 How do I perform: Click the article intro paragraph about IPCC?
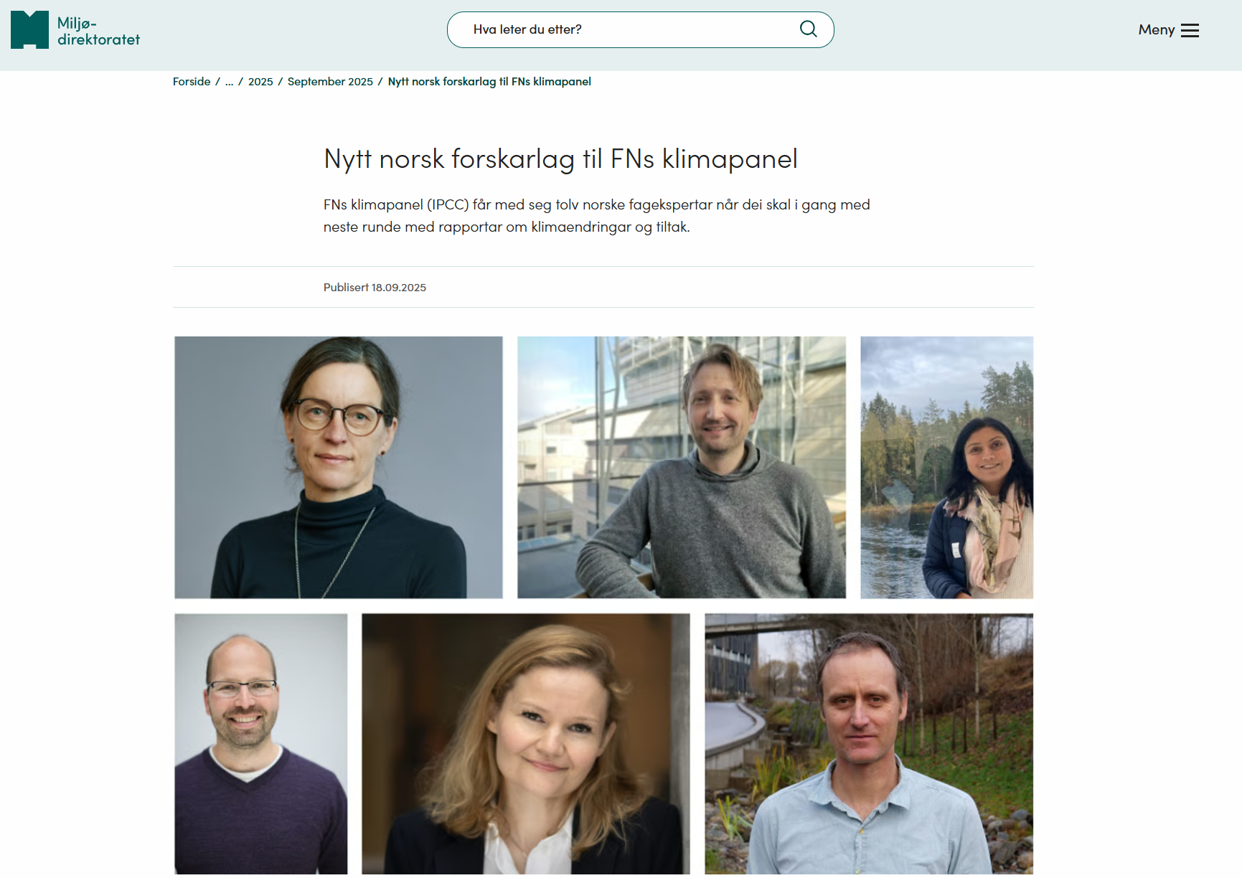pyautogui.click(x=597, y=215)
